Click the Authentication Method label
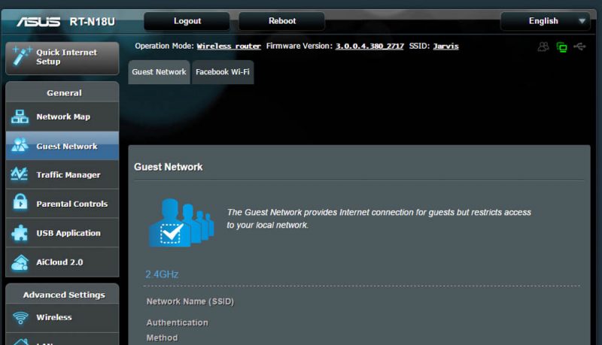 pyautogui.click(x=177, y=330)
